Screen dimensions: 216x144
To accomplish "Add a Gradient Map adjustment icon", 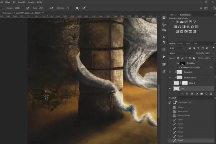I will 194,32.
